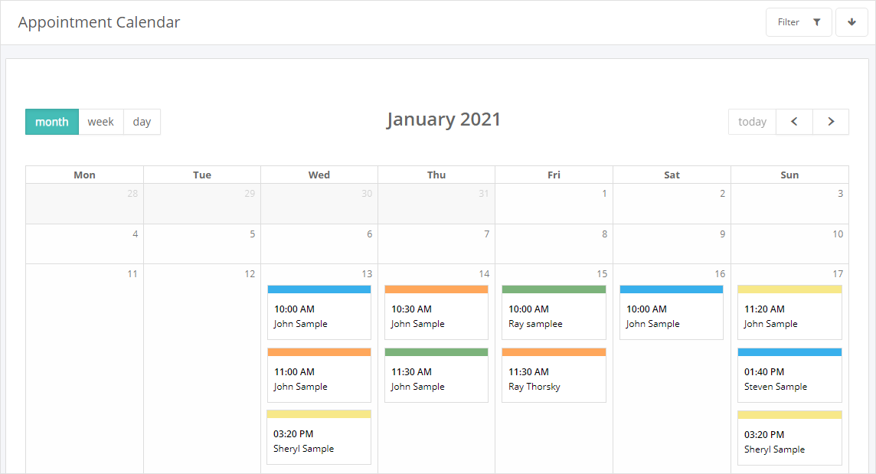The width and height of the screenshot is (876, 474).
Task: Click blue color bar on Saturday 16 appointment
Action: 671,289
